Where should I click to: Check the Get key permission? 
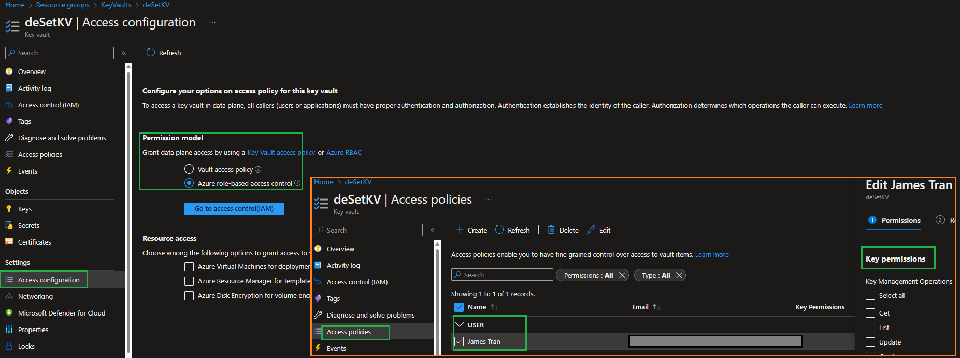coord(870,313)
